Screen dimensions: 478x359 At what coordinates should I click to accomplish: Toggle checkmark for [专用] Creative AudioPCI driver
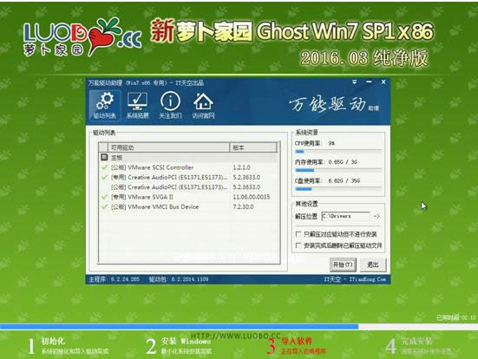point(104,177)
